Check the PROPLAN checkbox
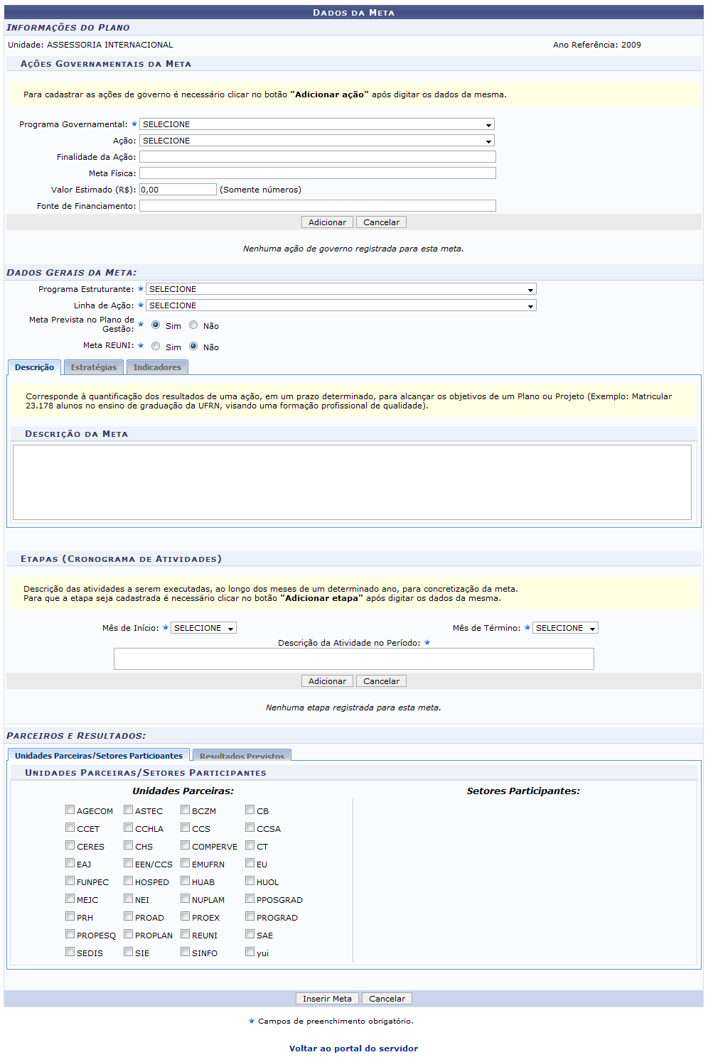This screenshot has height=1057, width=708. click(x=128, y=933)
